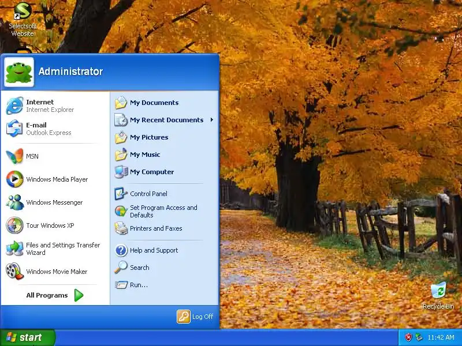Click Set Program Access and Defaults text
Screen dimensions: 462x346
tap(163, 211)
